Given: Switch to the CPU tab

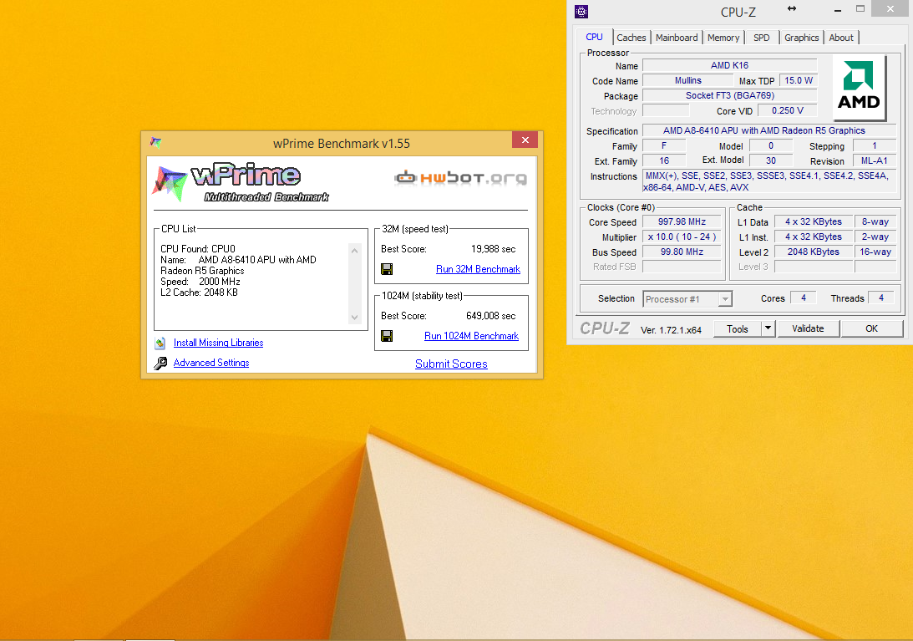Looking at the screenshot, I should pos(595,38).
